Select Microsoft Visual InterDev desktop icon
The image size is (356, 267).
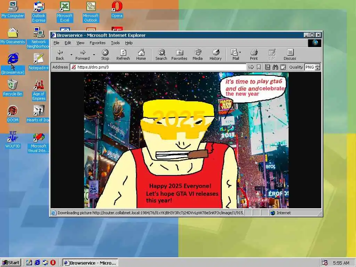39,142
